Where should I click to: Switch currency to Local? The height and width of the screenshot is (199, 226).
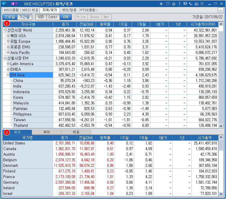(x=53, y=17)
